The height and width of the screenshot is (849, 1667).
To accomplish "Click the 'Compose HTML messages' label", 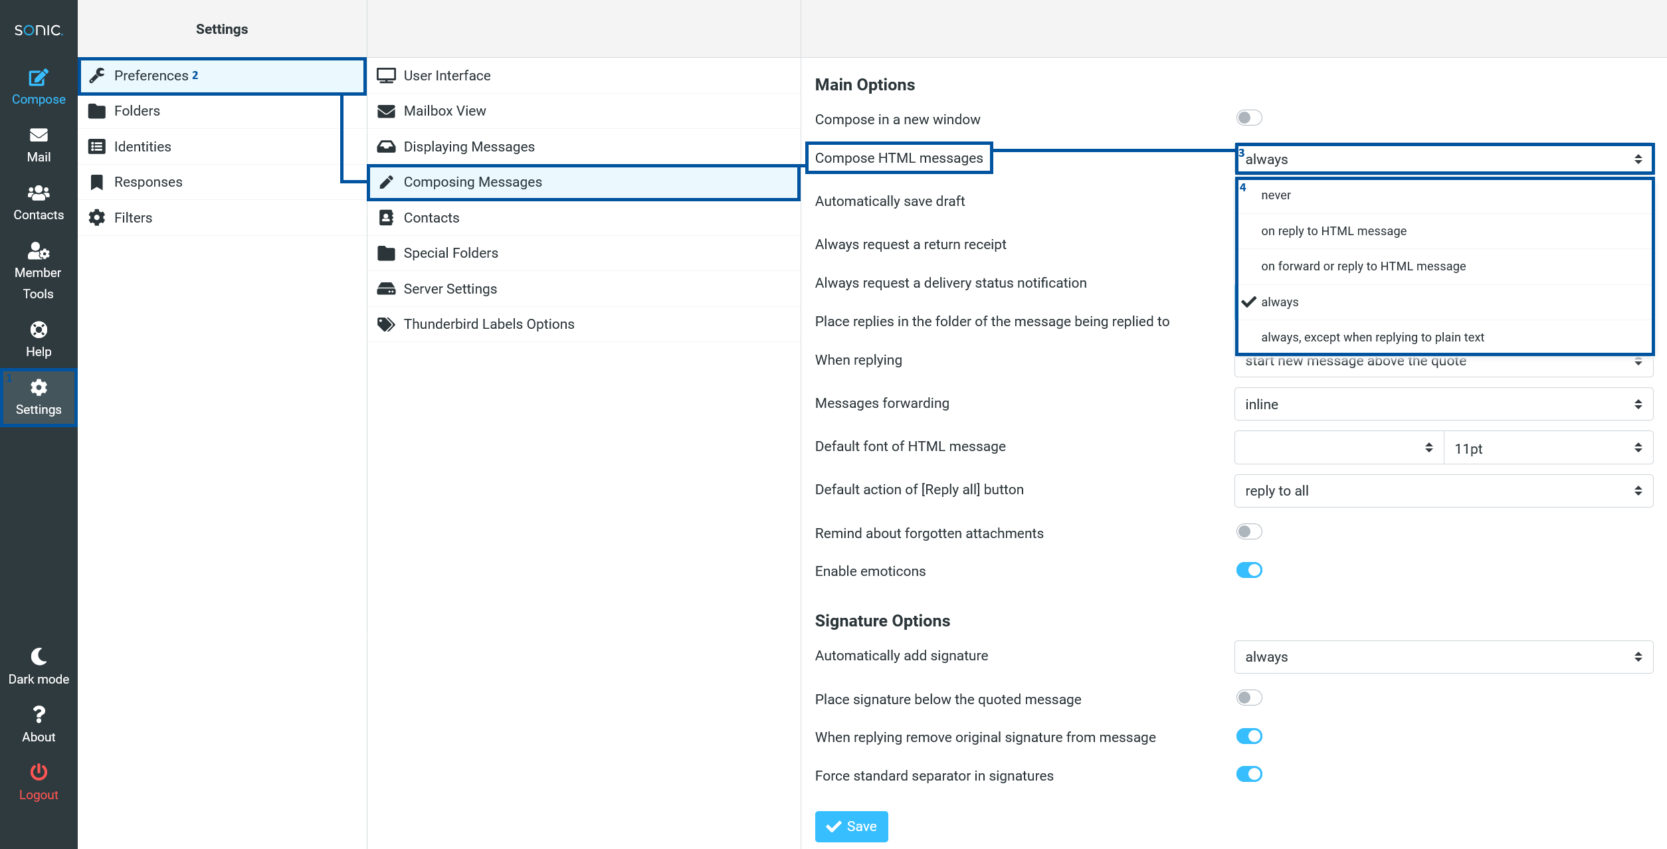I will coord(898,158).
